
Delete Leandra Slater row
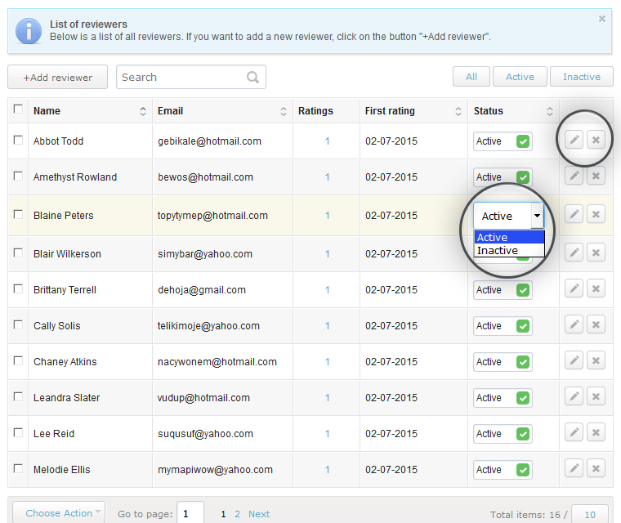(x=596, y=396)
